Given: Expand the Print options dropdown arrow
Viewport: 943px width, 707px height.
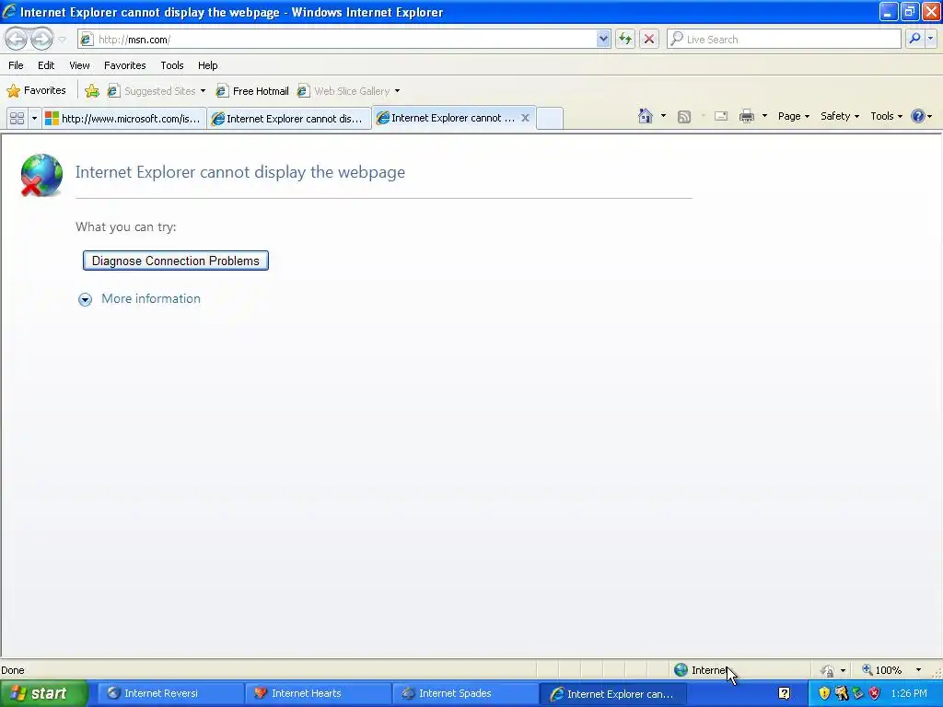Looking at the screenshot, I should (764, 116).
